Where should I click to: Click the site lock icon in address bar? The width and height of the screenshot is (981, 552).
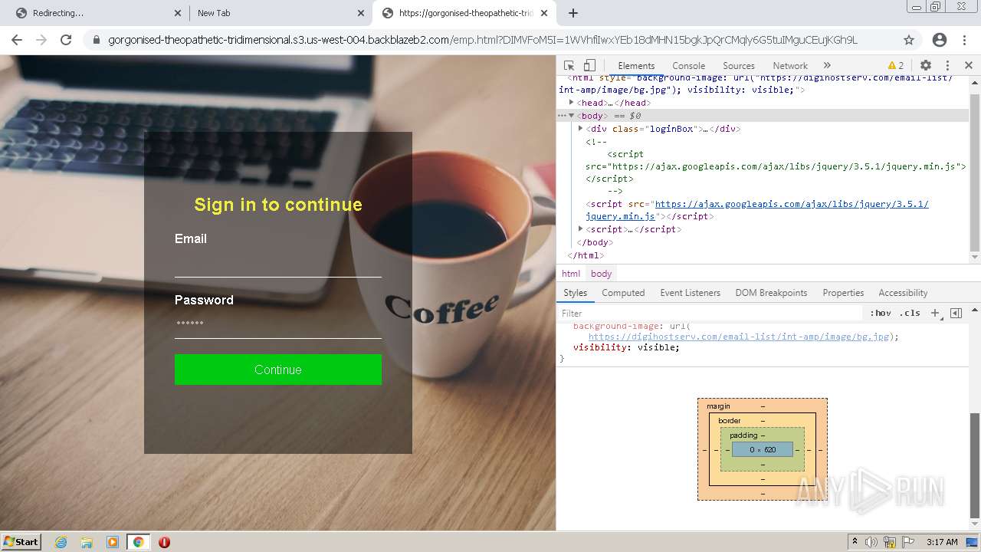96,40
